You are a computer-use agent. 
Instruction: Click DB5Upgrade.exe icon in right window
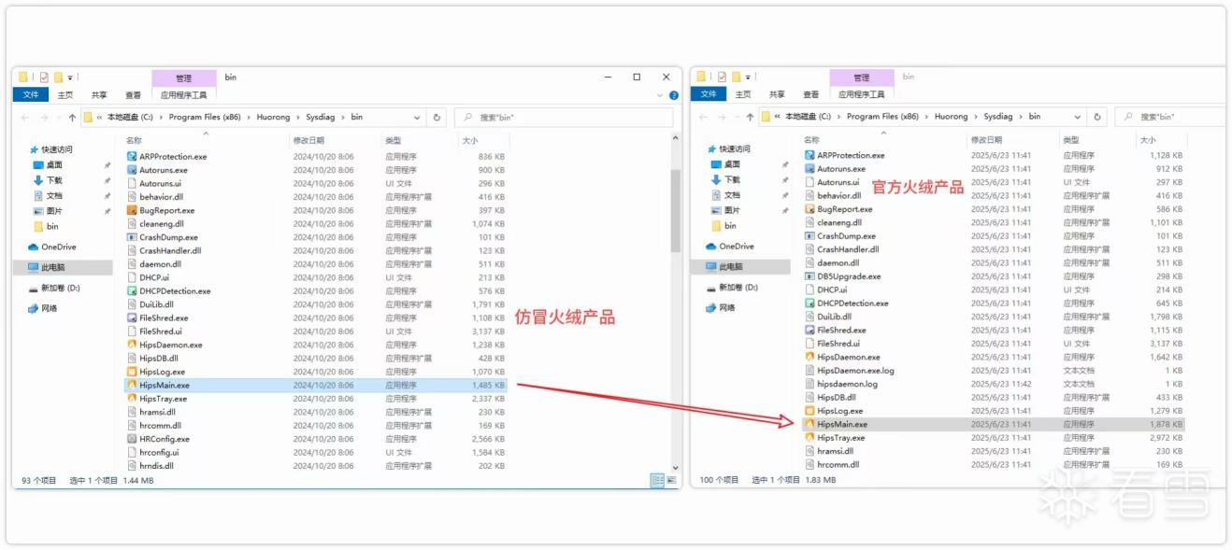[809, 276]
